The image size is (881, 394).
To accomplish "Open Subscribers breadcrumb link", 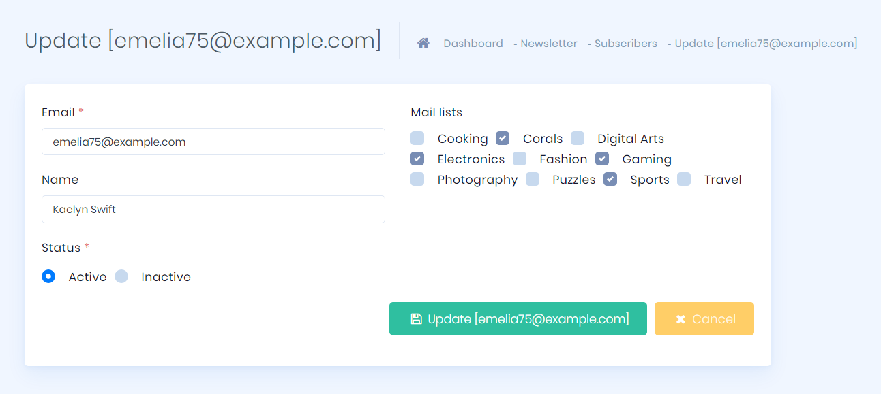I will click(x=626, y=44).
